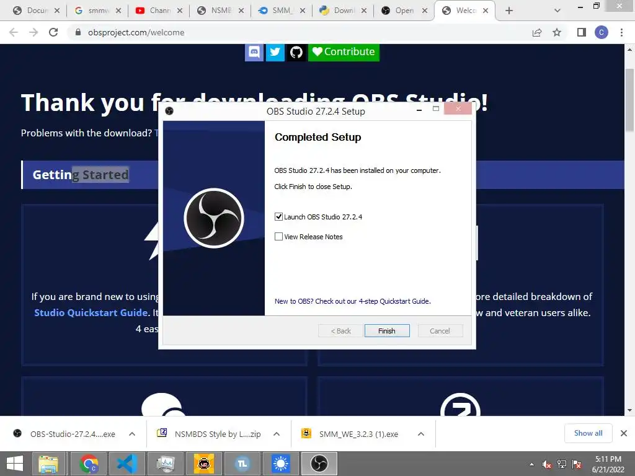Viewport: 635px width, 476px height.
Task: Click the site lock icon
Action: click(78, 32)
